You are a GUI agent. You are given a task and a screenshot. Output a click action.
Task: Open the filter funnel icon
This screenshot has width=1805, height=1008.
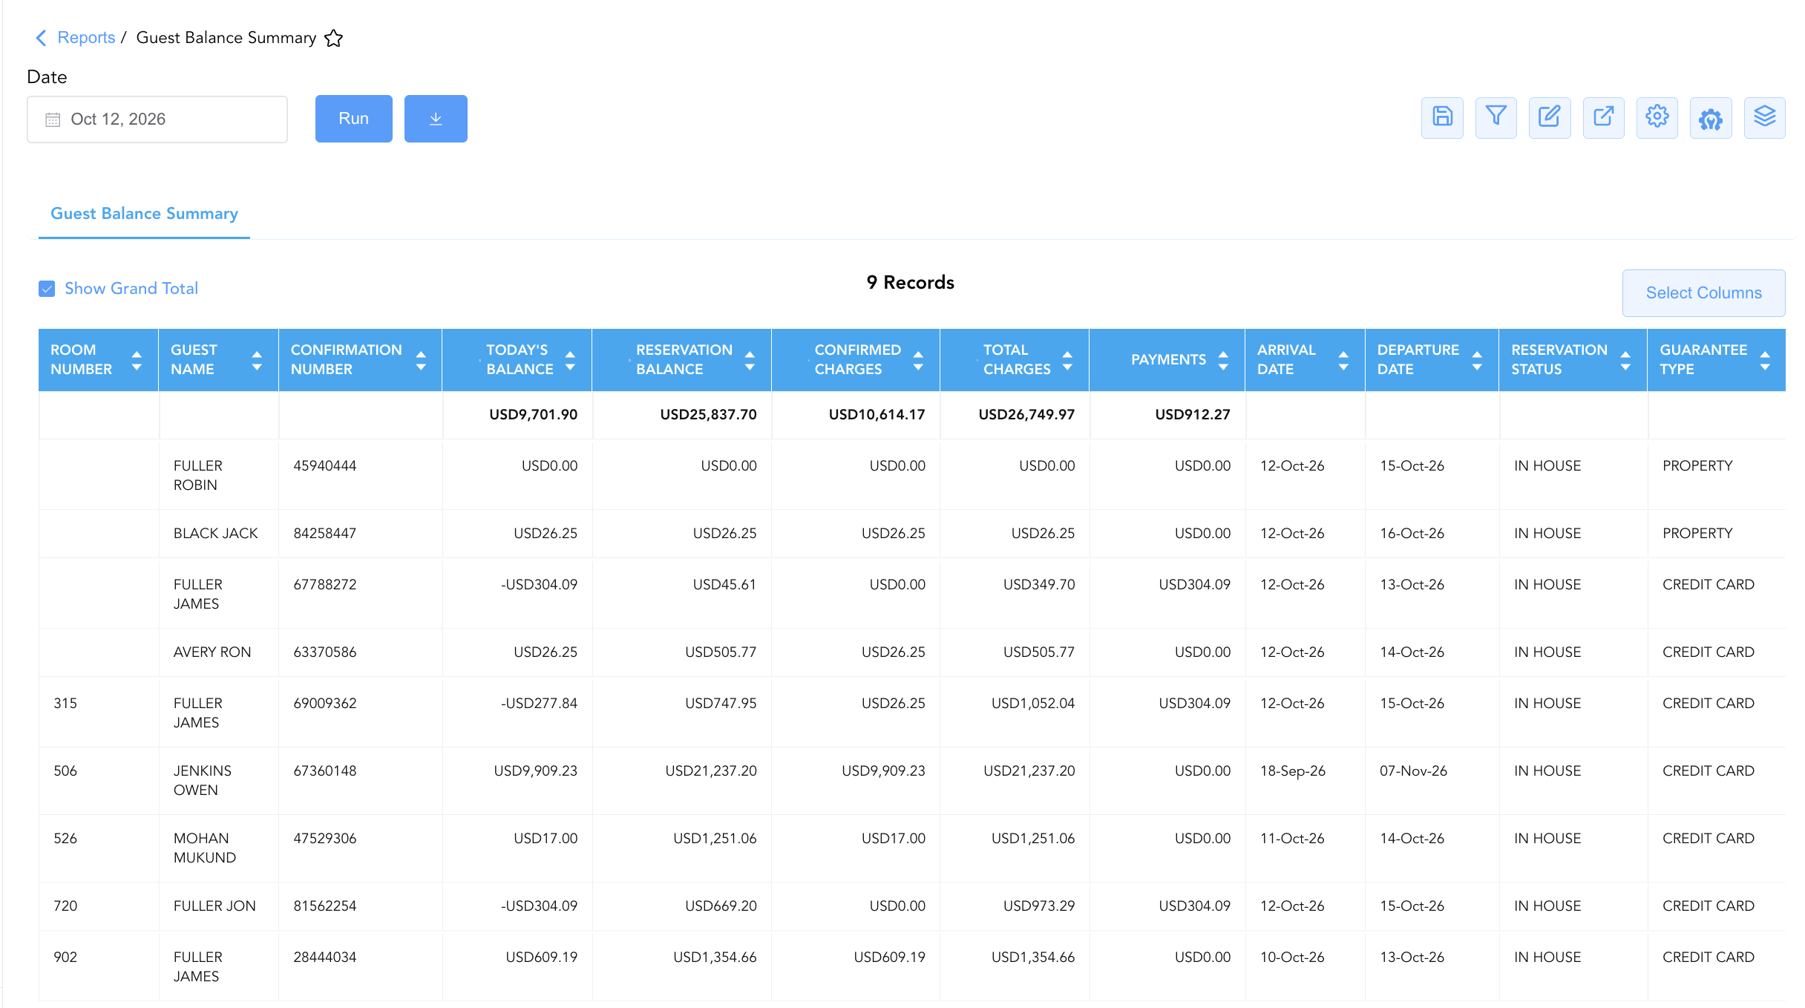tap(1496, 117)
